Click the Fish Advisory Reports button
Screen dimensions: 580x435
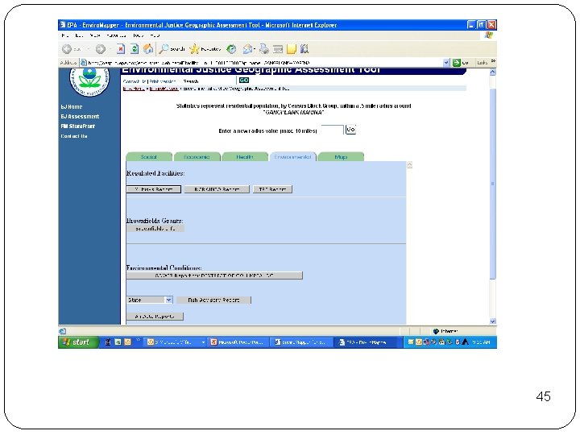click(x=213, y=300)
